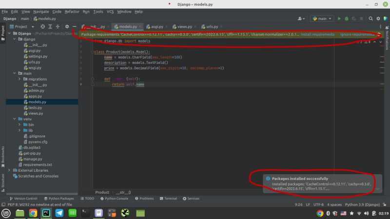Open Telegram from the taskbar

click(x=59, y=213)
